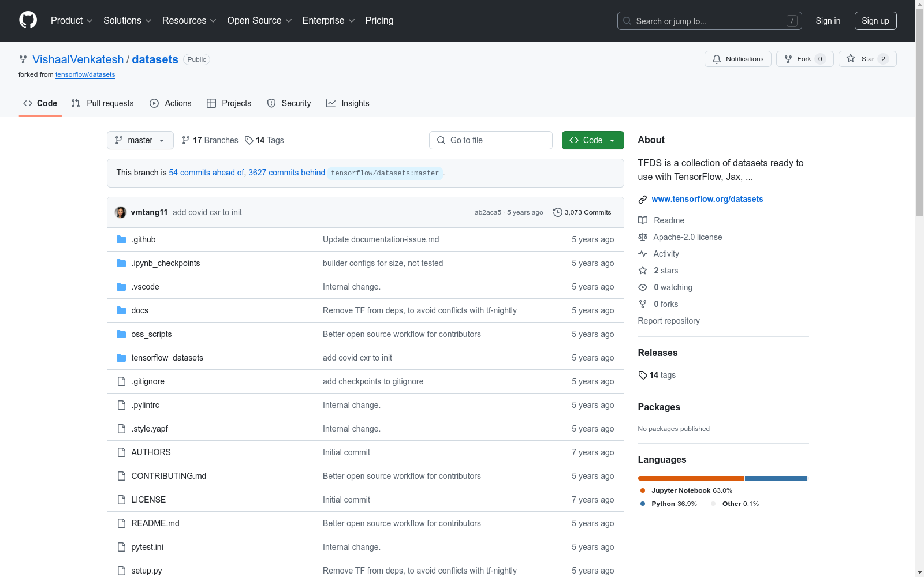Click the star icon beside 2 stars
Viewport: 924px width, 577px height.
643,271
